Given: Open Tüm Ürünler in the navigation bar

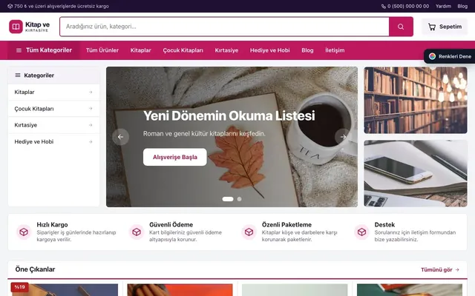Looking at the screenshot, I should (x=102, y=50).
